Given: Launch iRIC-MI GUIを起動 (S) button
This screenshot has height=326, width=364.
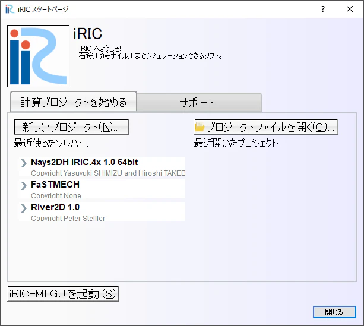Looking at the screenshot, I should pyautogui.click(x=63, y=294).
